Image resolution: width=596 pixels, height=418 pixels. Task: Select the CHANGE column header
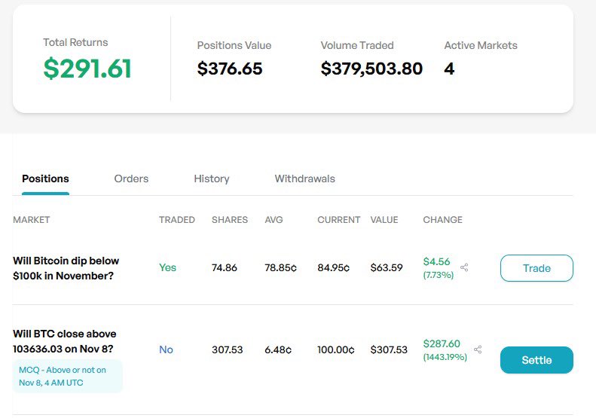click(443, 220)
